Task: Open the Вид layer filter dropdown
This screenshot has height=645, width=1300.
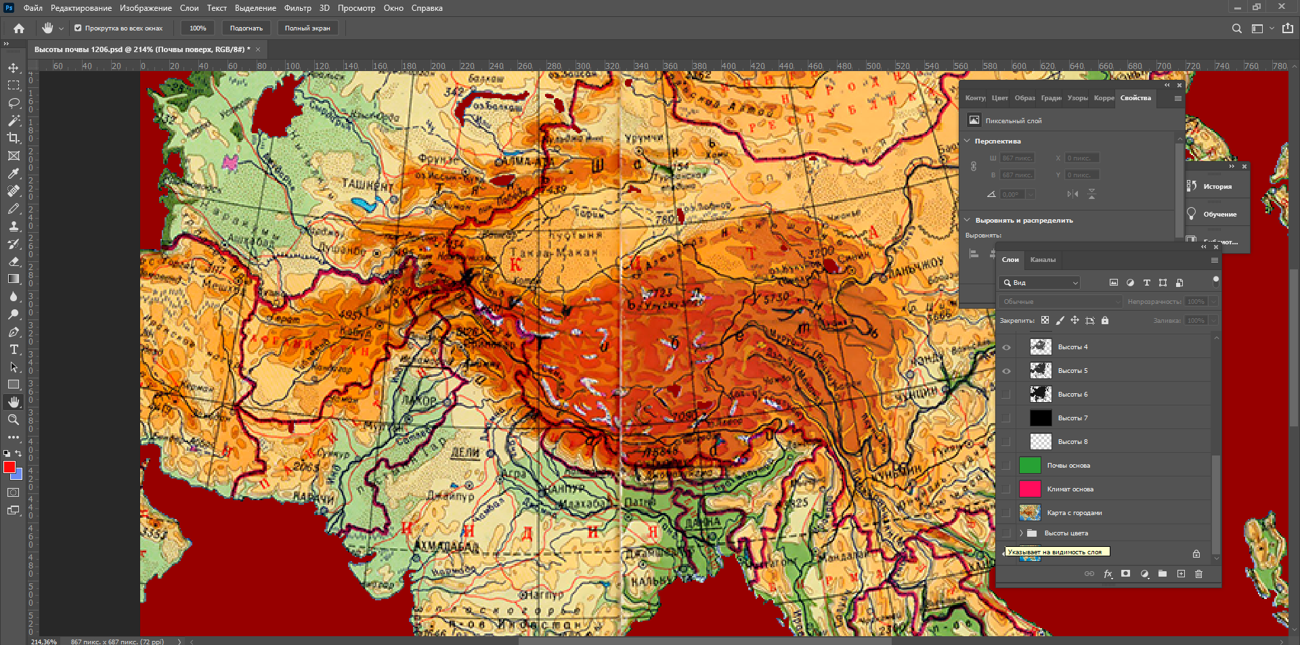Action: tap(1039, 283)
